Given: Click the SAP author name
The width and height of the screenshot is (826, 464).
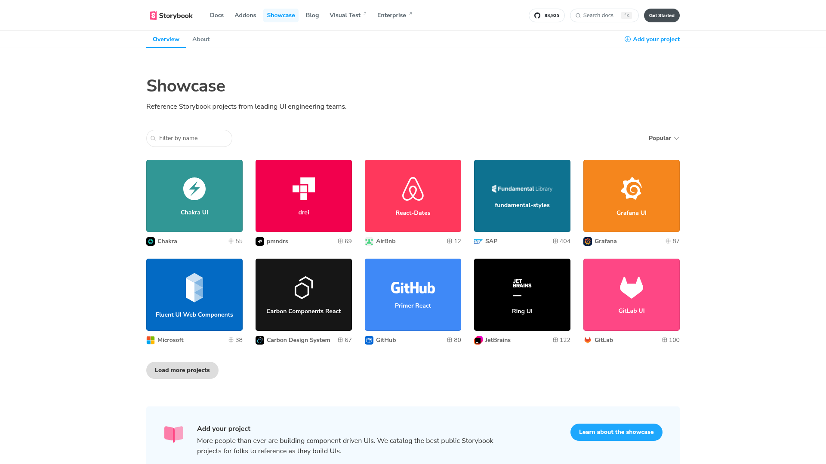Looking at the screenshot, I should tap(491, 241).
